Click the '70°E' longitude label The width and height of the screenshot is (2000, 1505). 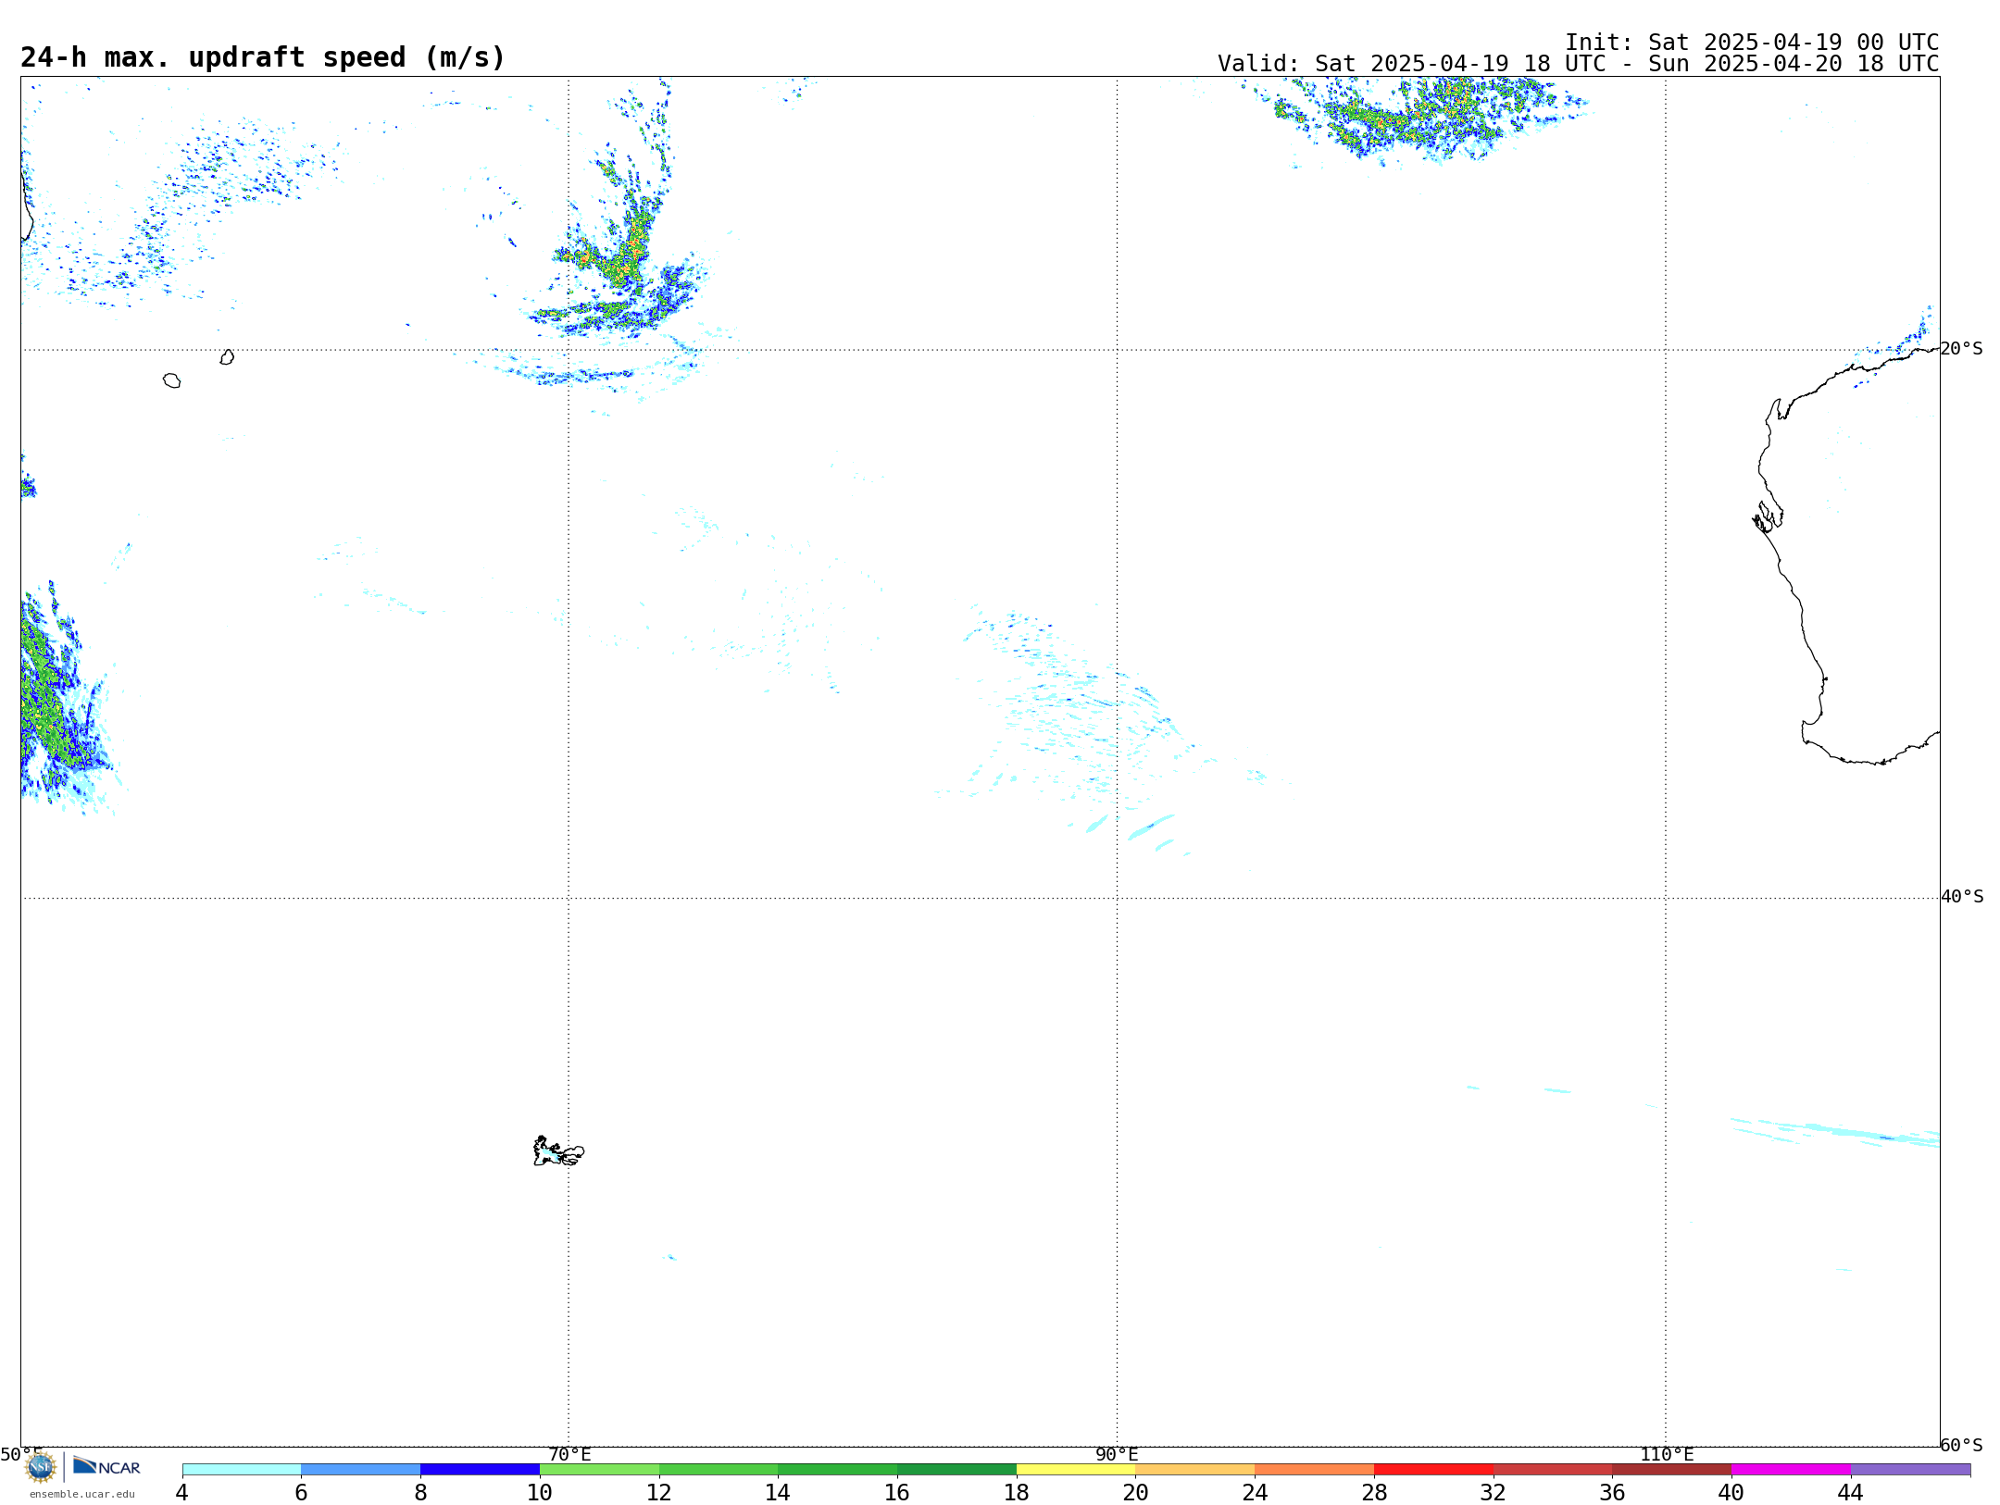pos(569,1454)
